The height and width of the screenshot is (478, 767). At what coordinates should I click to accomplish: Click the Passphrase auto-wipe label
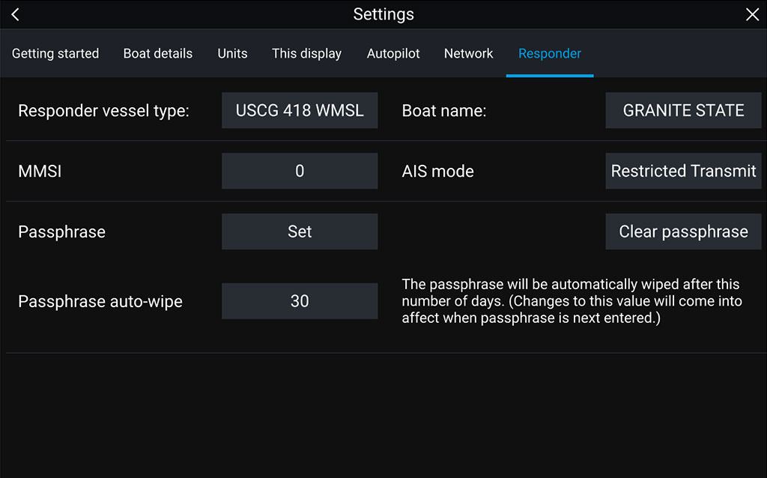(100, 301)
